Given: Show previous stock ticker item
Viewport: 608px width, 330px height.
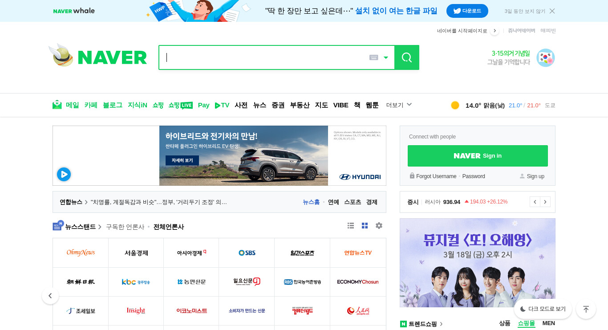Looking at the screenshot, I should pos(535,202).
